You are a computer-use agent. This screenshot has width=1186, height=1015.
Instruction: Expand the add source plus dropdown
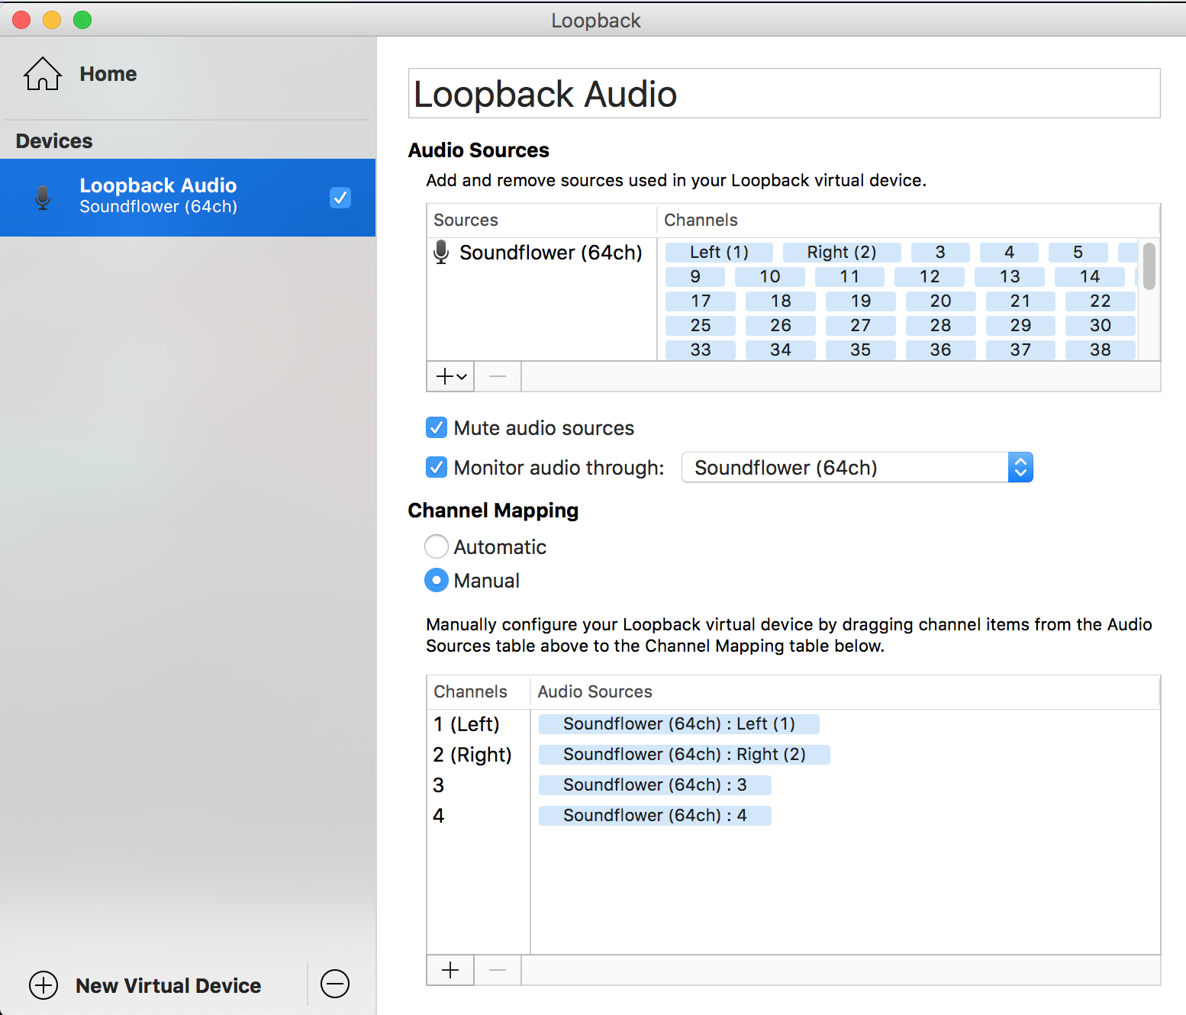[x=450, y=376]
